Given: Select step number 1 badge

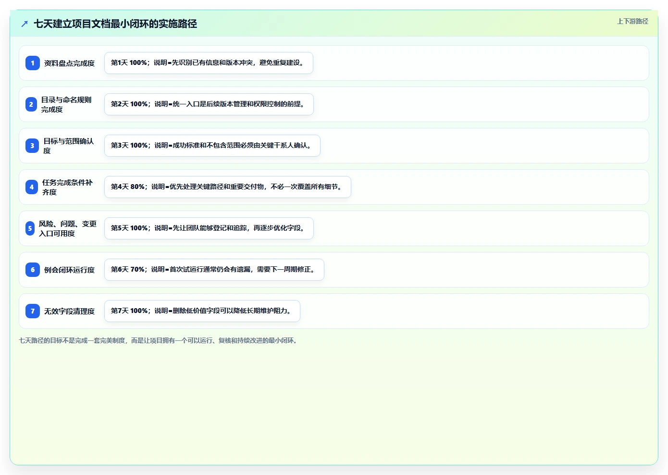Looking at the screenshot, I should click(33, 63).
